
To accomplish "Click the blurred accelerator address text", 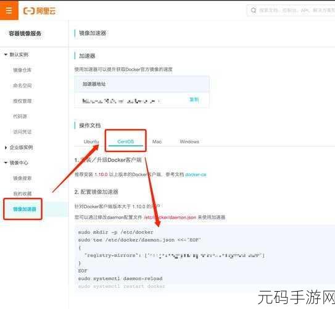I will tap(121, 101).
